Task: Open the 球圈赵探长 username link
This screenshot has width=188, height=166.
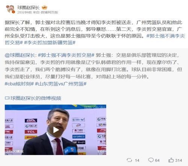Action: pos(29,8)
